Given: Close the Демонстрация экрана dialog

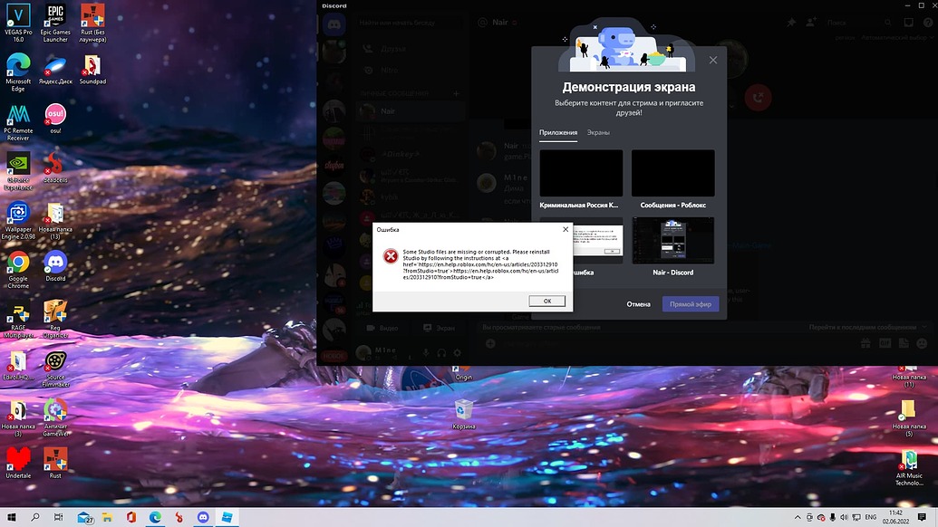Looking at the screenshot, I should click(713, 61).
